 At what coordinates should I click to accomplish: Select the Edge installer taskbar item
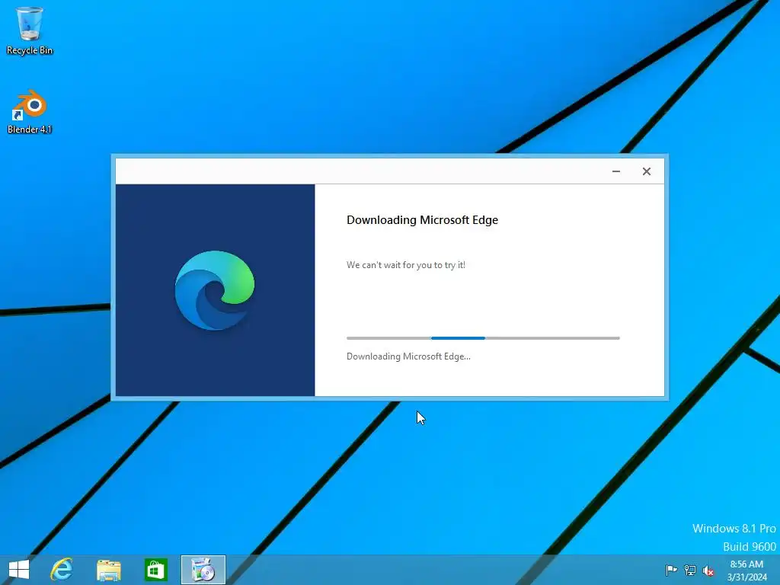point(203,570)
